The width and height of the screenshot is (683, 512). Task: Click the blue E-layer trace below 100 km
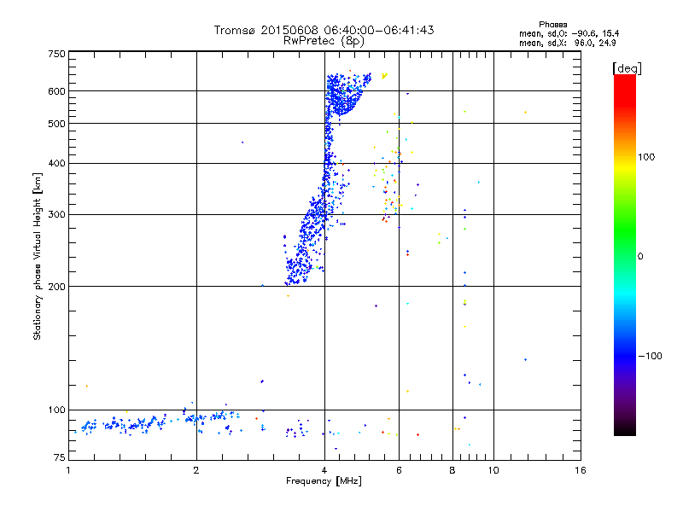coord(157,421)
